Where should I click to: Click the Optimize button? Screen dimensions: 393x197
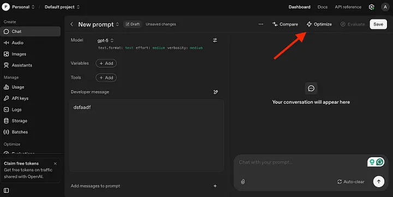319,25
